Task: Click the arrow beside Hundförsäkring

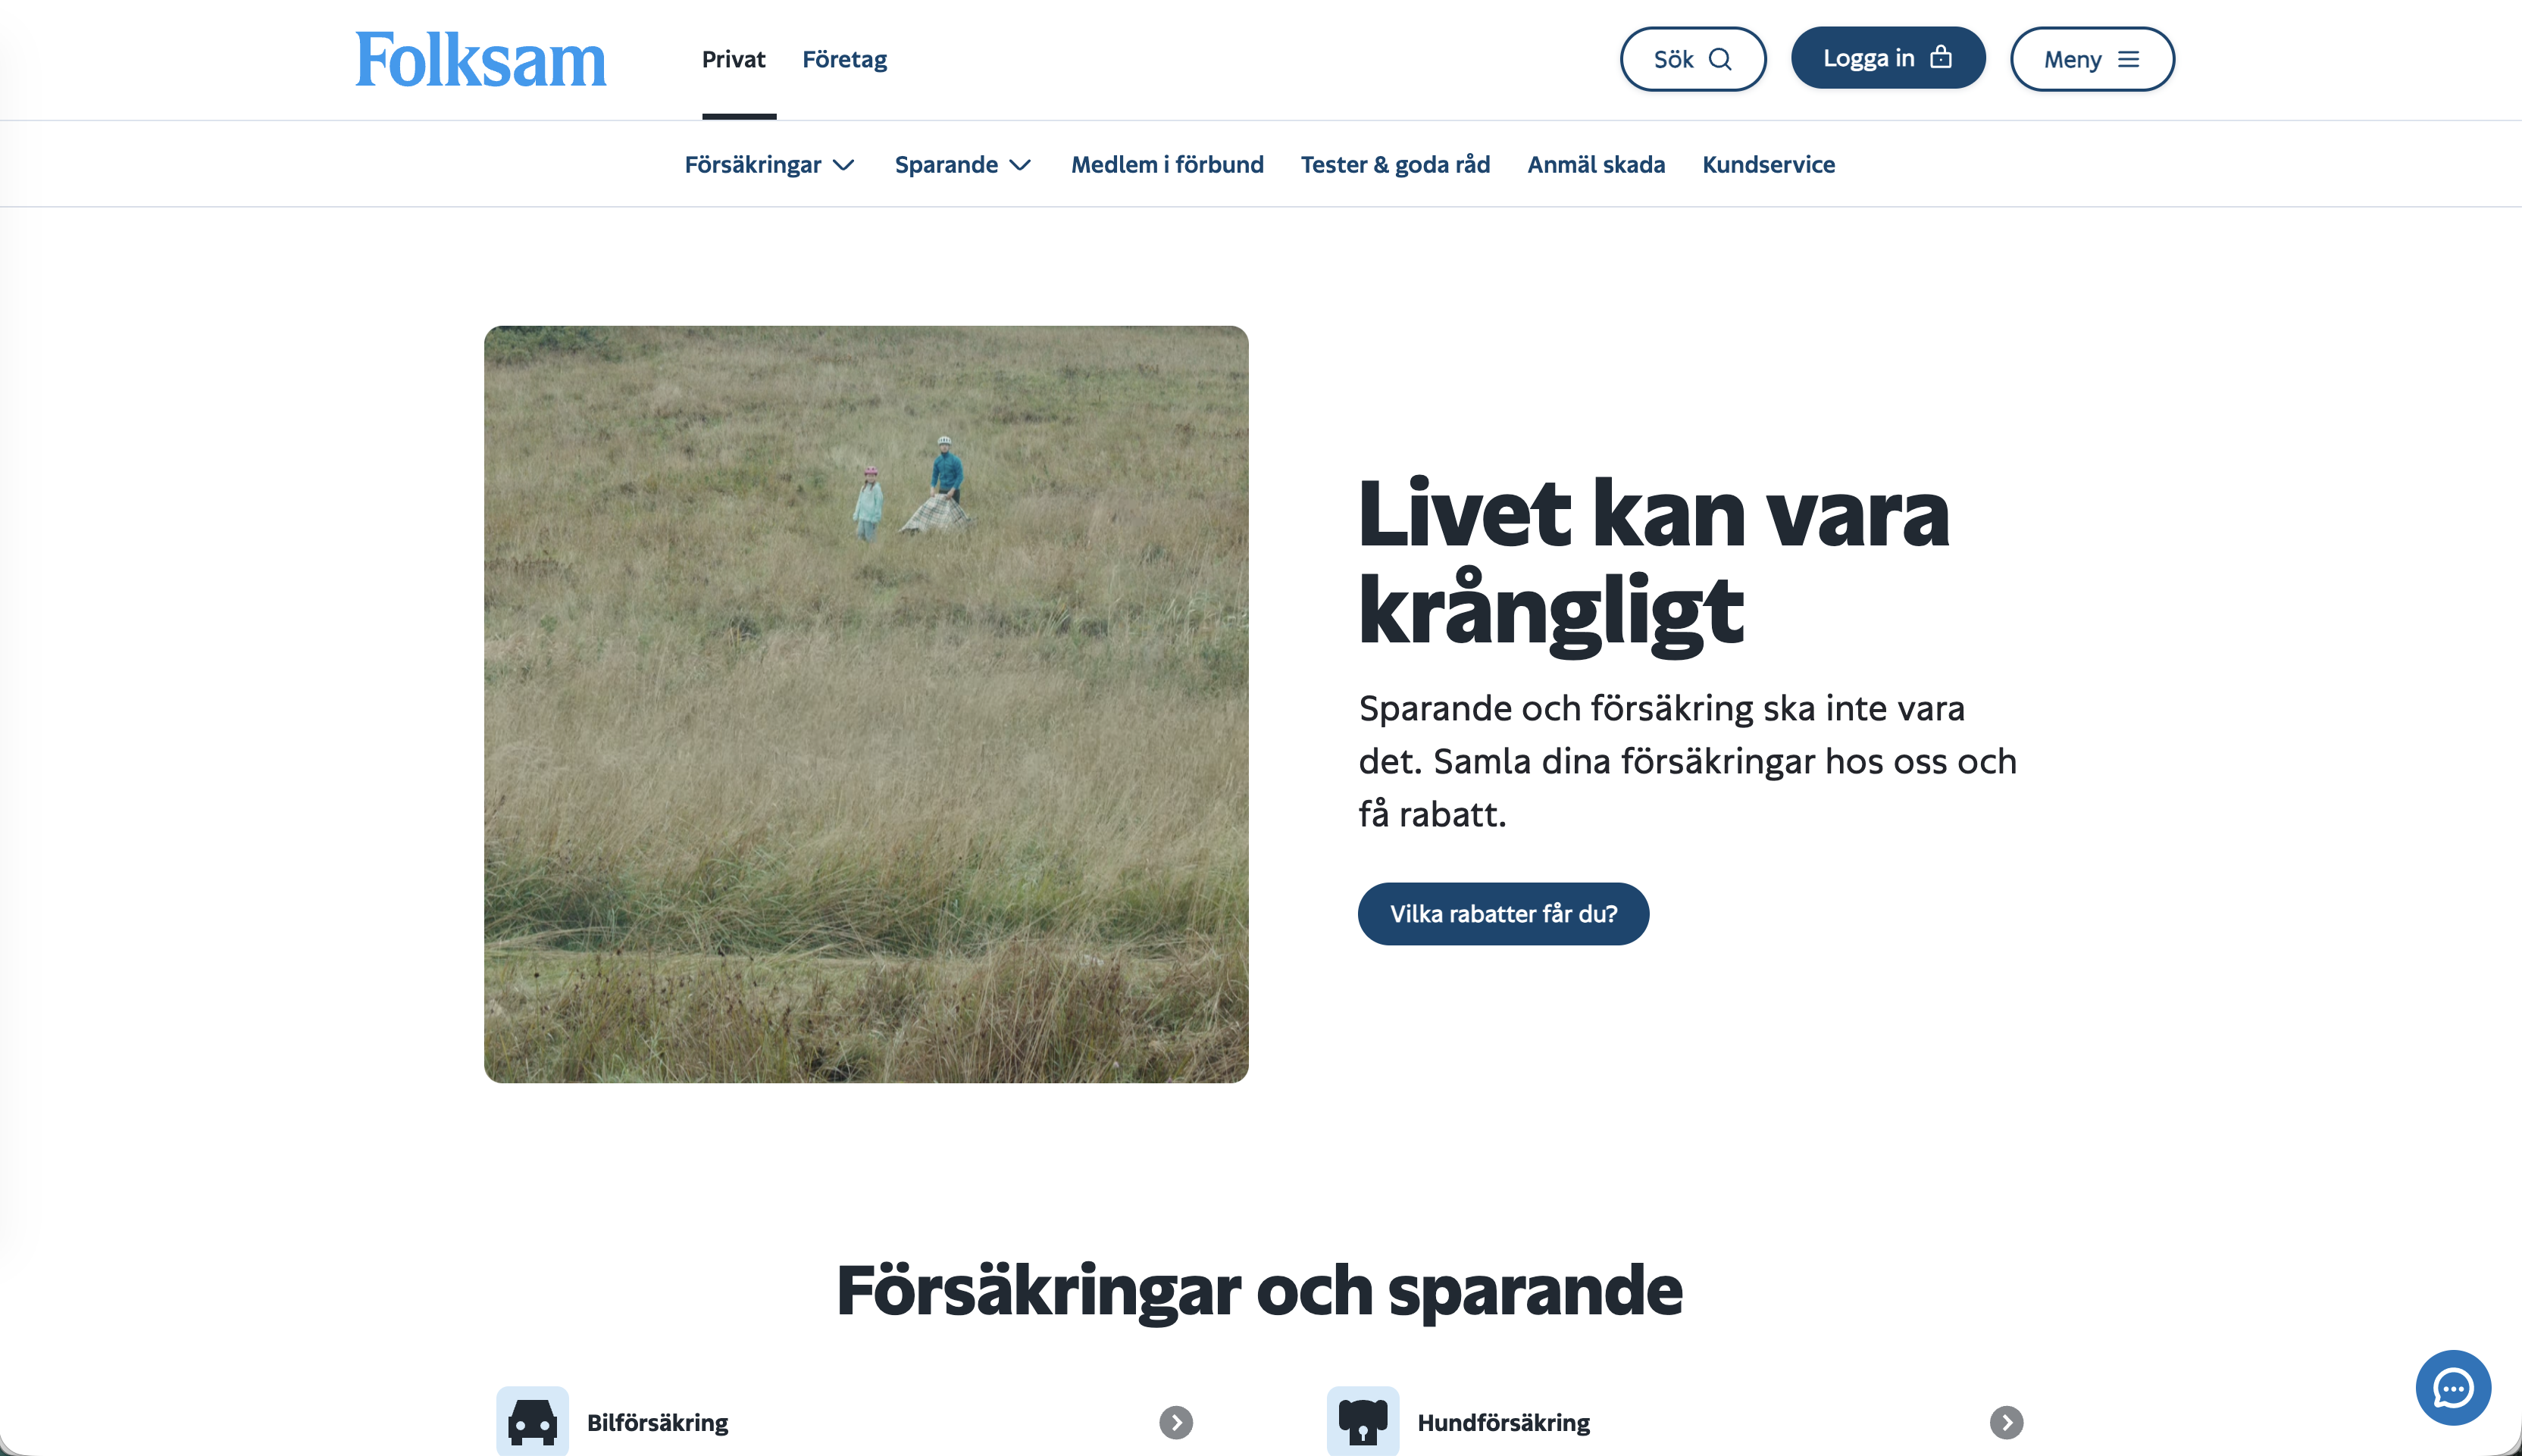Action: [2006, 1422]
